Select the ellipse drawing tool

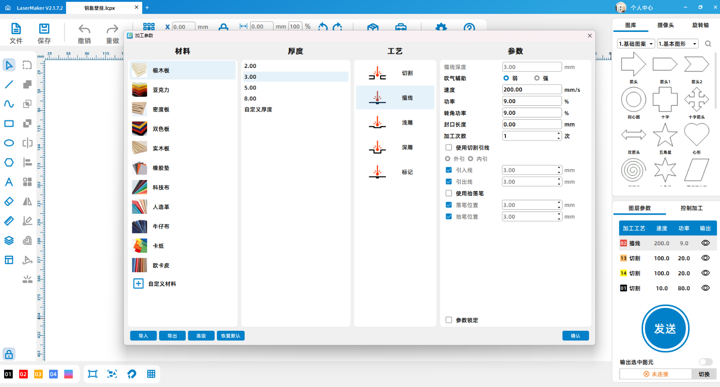pyautogui.click(x=9, y=143)
